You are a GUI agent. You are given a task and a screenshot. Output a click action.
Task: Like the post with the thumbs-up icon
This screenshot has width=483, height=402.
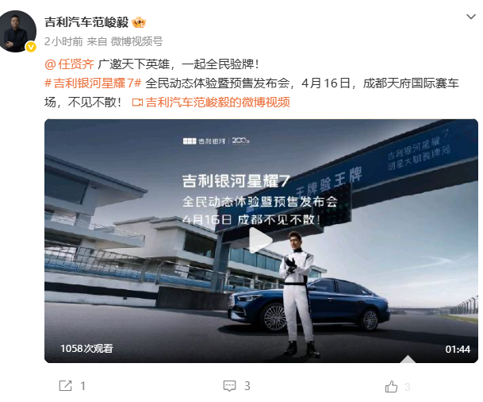click(391, 386)
